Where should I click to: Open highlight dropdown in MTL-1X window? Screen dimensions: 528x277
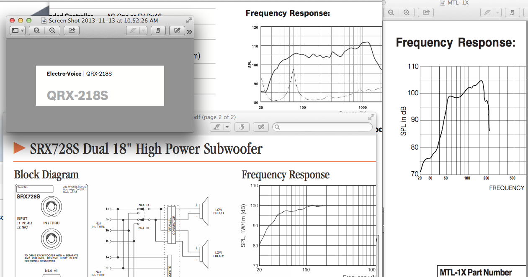(498, 13)
